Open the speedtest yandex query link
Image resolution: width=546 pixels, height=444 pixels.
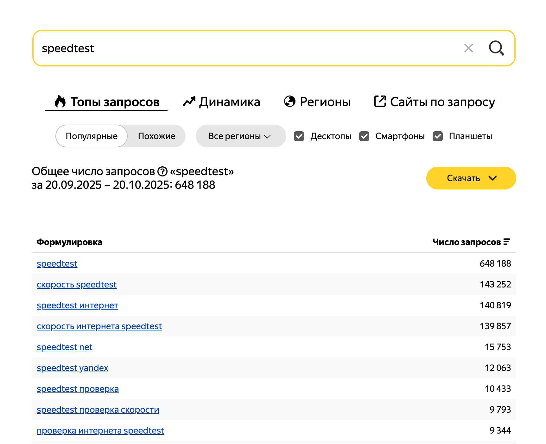click(73, 368)
